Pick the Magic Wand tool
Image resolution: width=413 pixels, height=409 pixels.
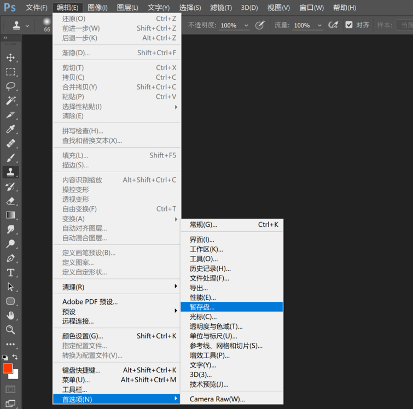10,101
